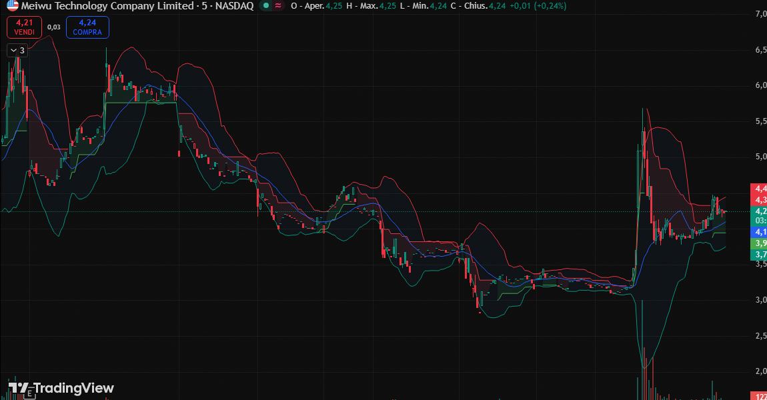Click the 0,03 spread value
Image resolution: width=767 pixels, height=400 pixels.
(x=54, y=27)
